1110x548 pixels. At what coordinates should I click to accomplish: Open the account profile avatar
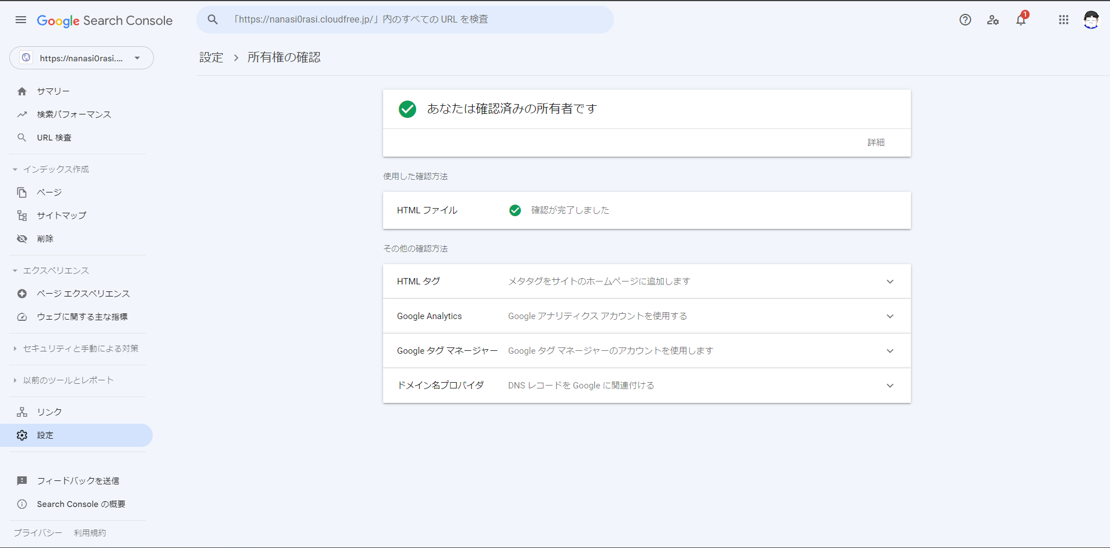click(x=1091, y=20)
